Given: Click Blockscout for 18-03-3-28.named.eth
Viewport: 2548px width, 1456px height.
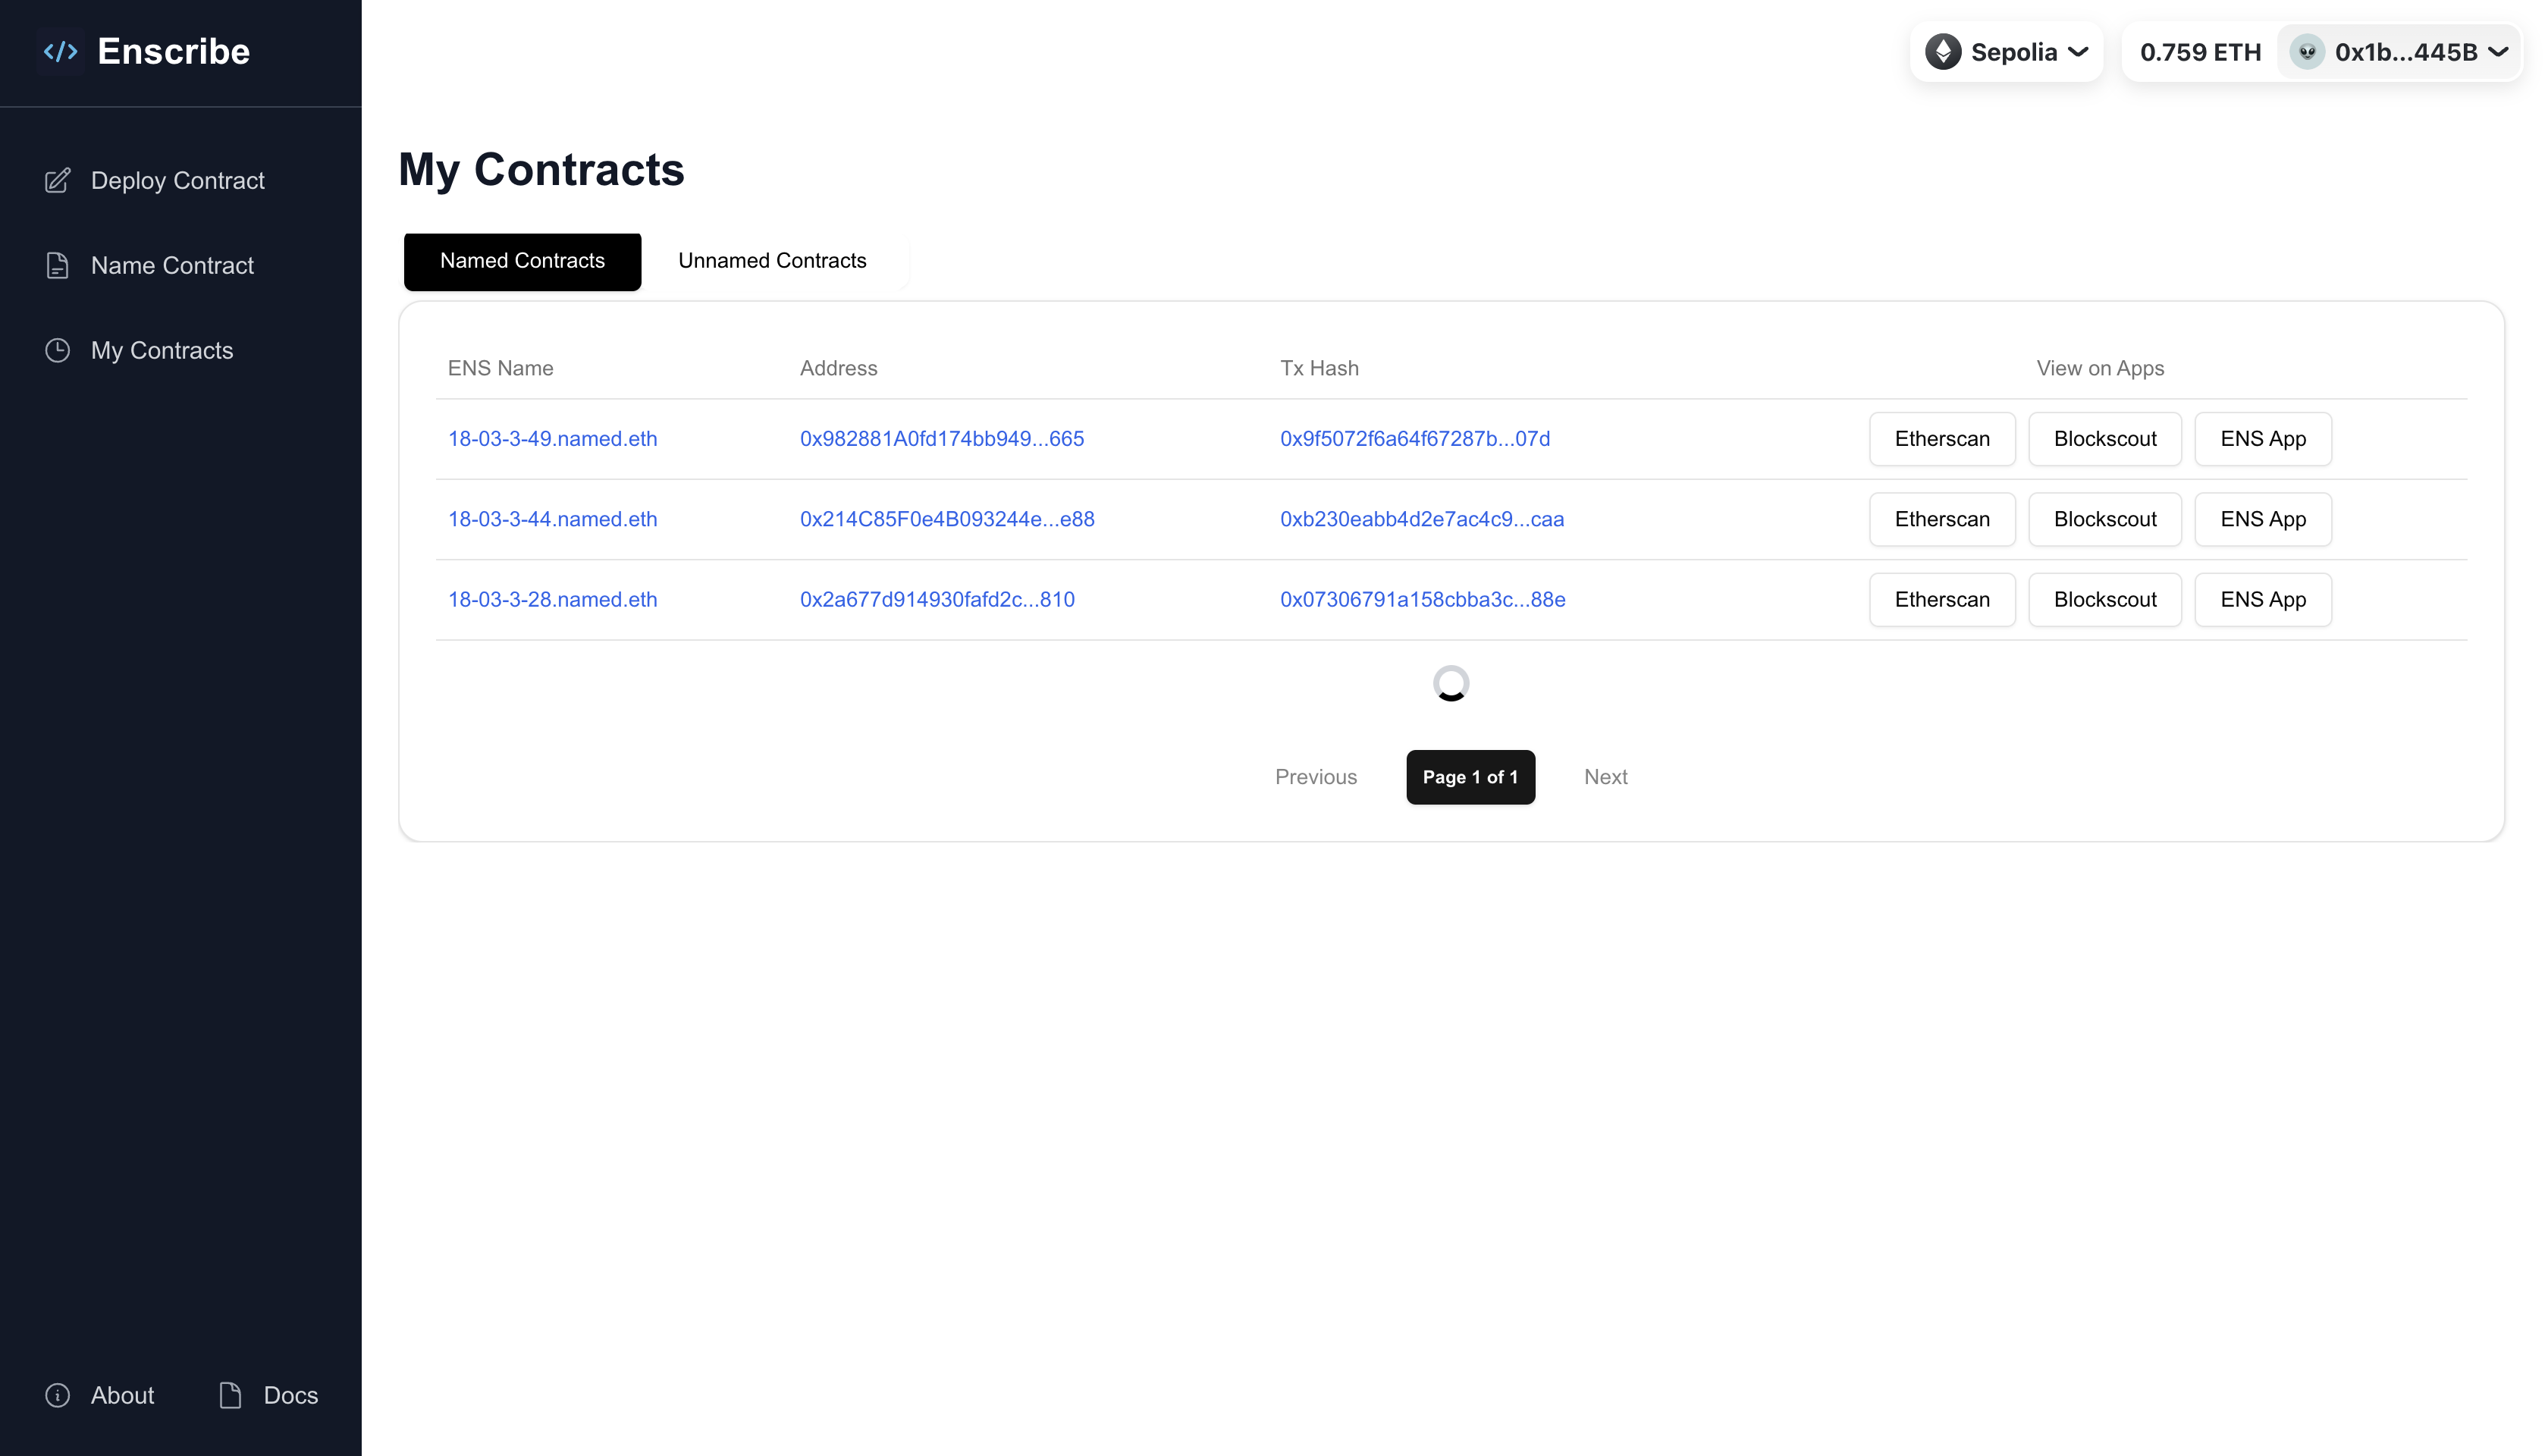Looking at the screenshot, I should (2105, 599).
